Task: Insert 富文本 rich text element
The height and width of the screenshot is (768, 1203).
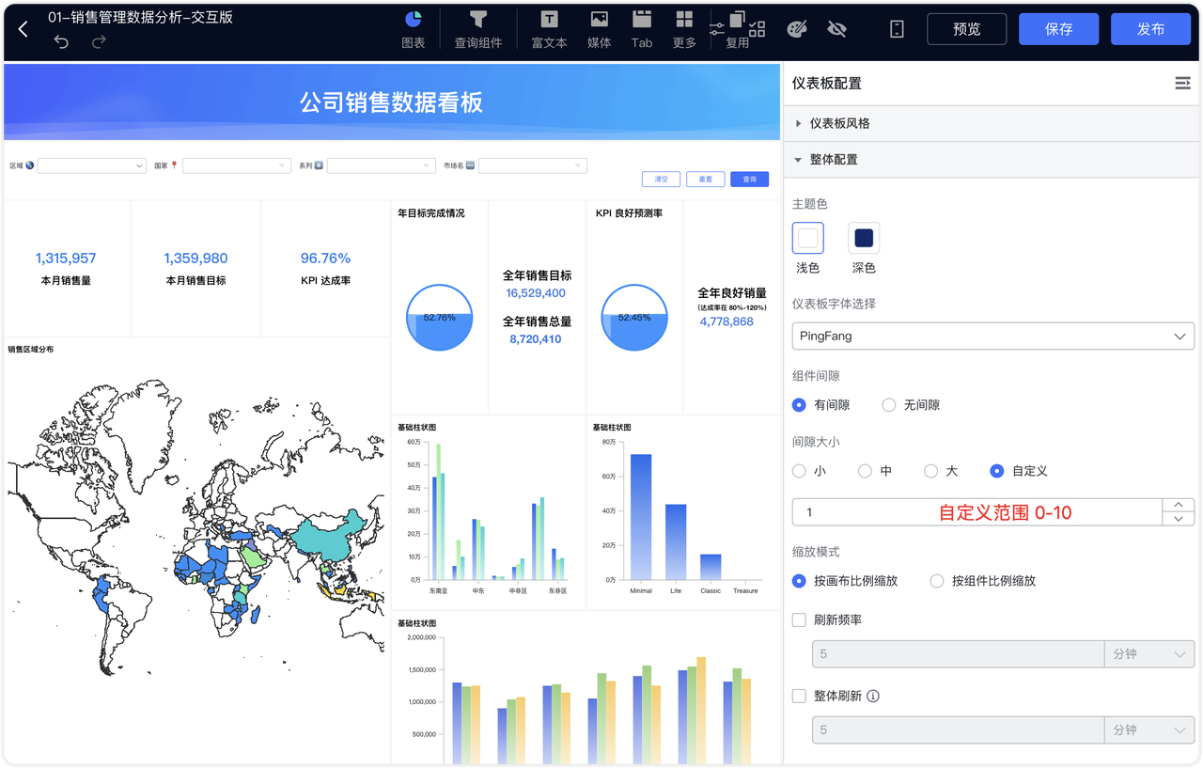Action: pos(549,29)
